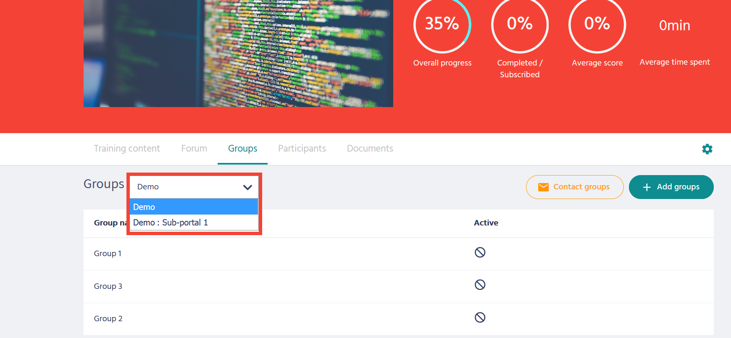Viewport: 731px width, 338px height.
Task: Select the highlighted Demo option
Action: pyautogui.click(x=194, y=207)
